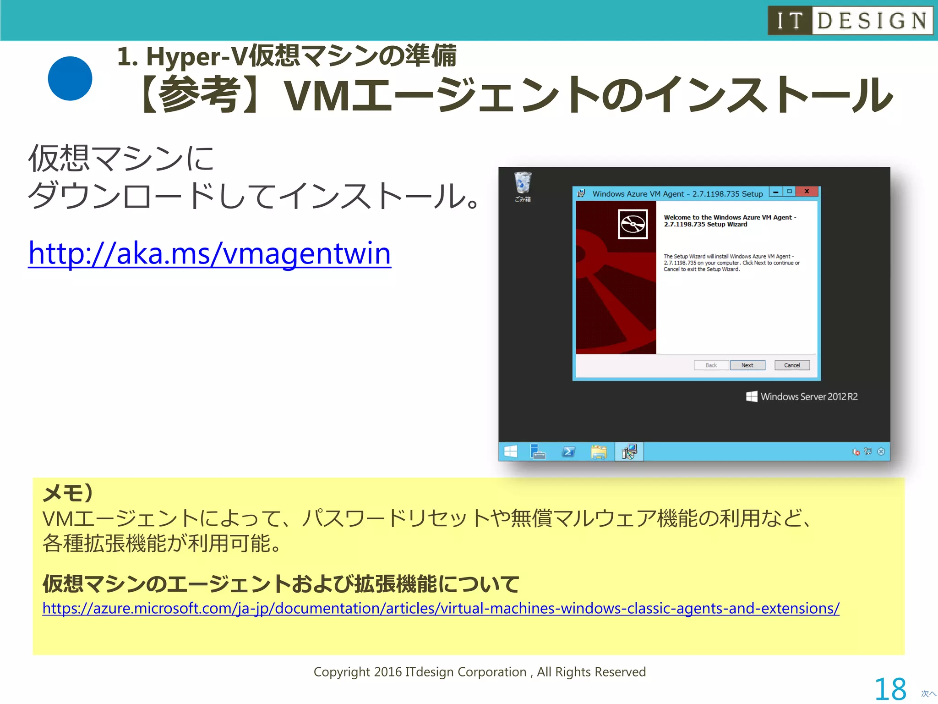
Task: Click the 'メモ)' note heading
Action: point(68,494)
